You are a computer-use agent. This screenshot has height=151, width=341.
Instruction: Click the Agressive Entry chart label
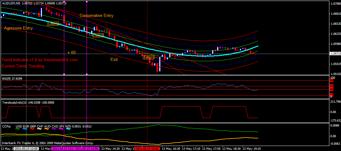click(19, 28)
